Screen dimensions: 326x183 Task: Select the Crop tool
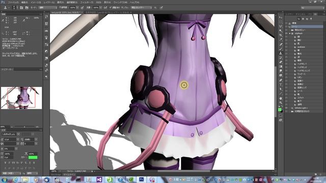click(x=281, y=35)
